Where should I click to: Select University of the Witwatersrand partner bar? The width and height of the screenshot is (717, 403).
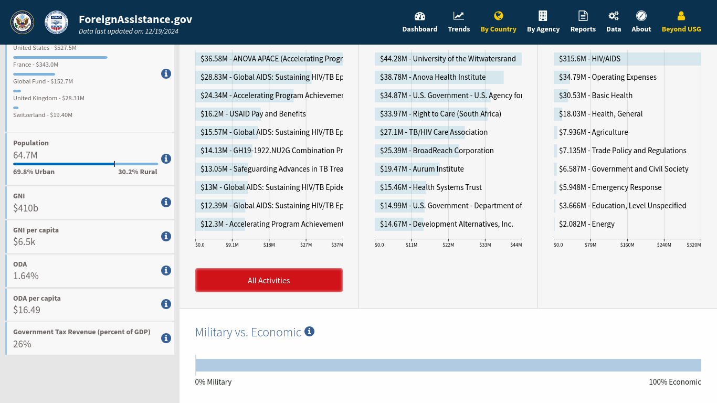coord(448,59)
